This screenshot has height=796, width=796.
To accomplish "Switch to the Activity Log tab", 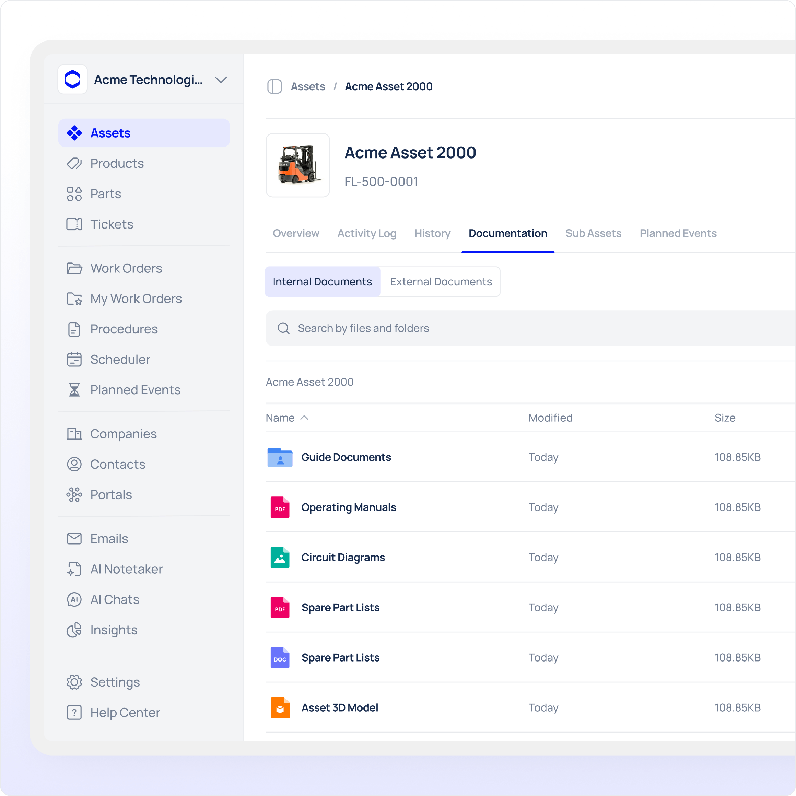I will (366, 233).
